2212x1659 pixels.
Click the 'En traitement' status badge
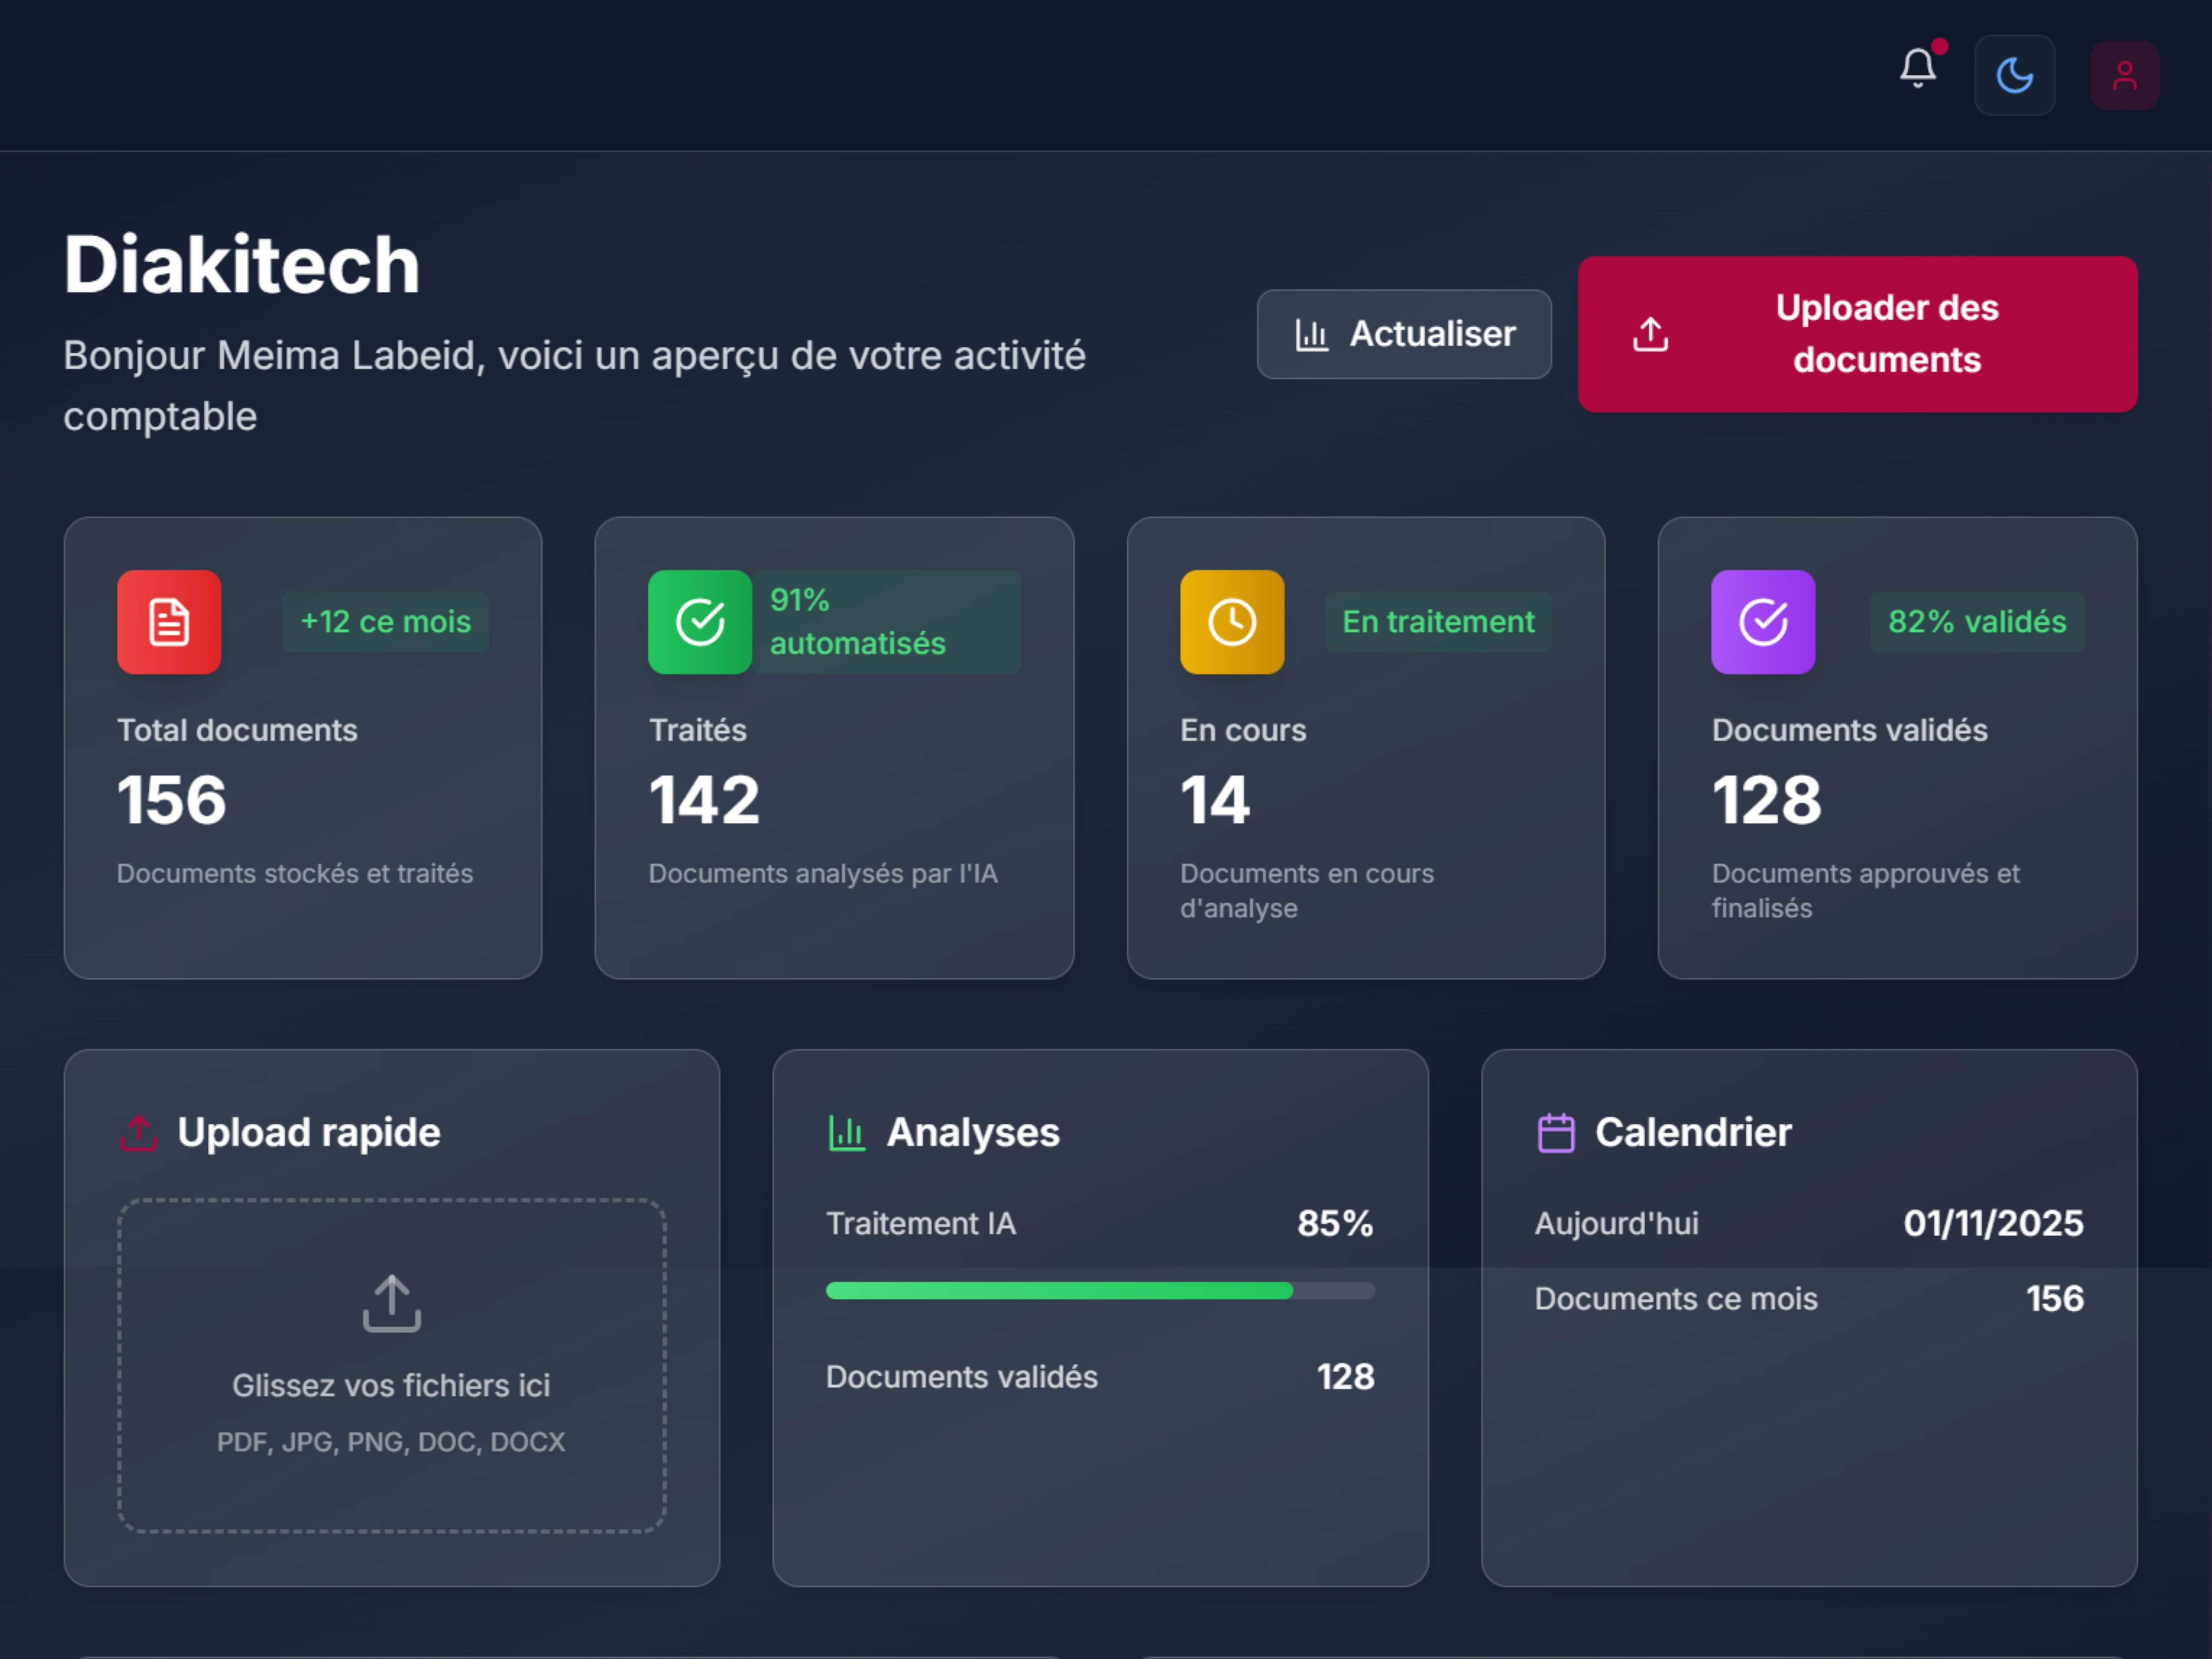(1437, 622)
